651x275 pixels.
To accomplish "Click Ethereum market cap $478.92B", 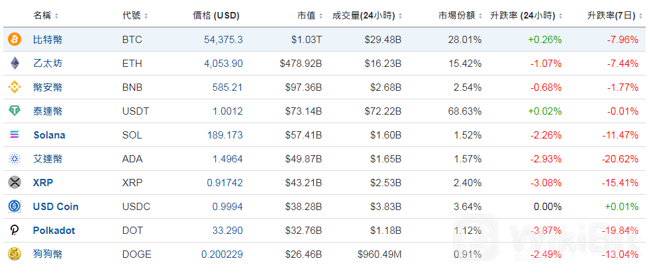I will pos(301,63).
